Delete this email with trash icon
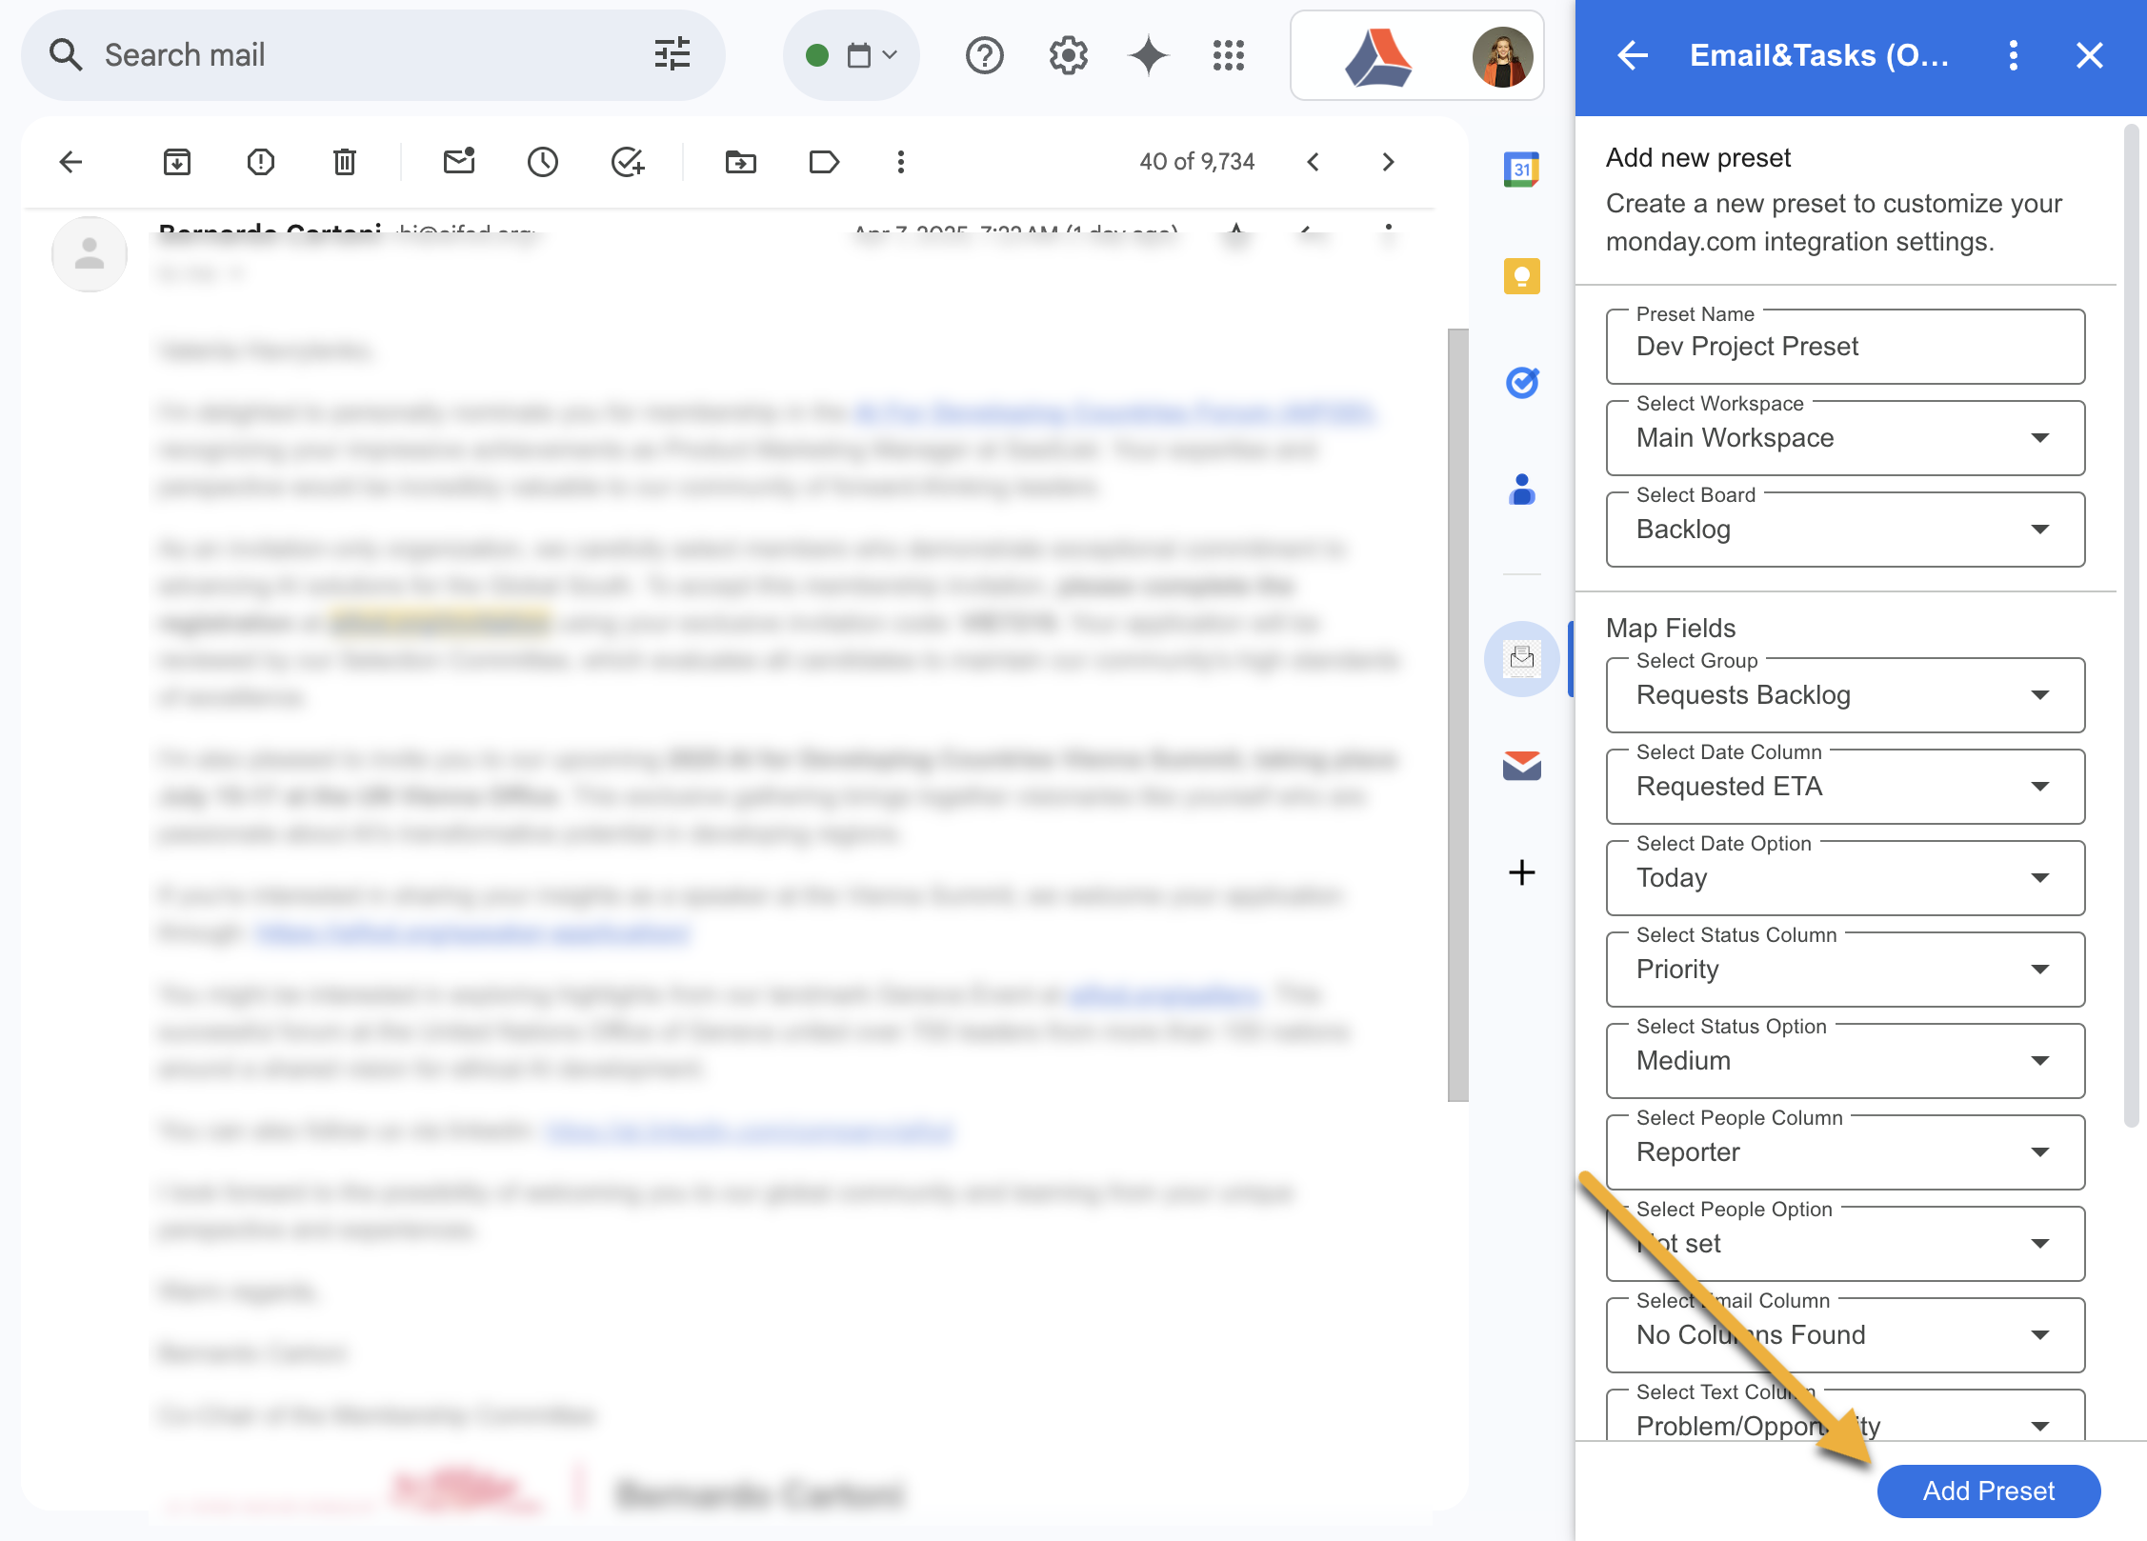 [x=345, y=162]
